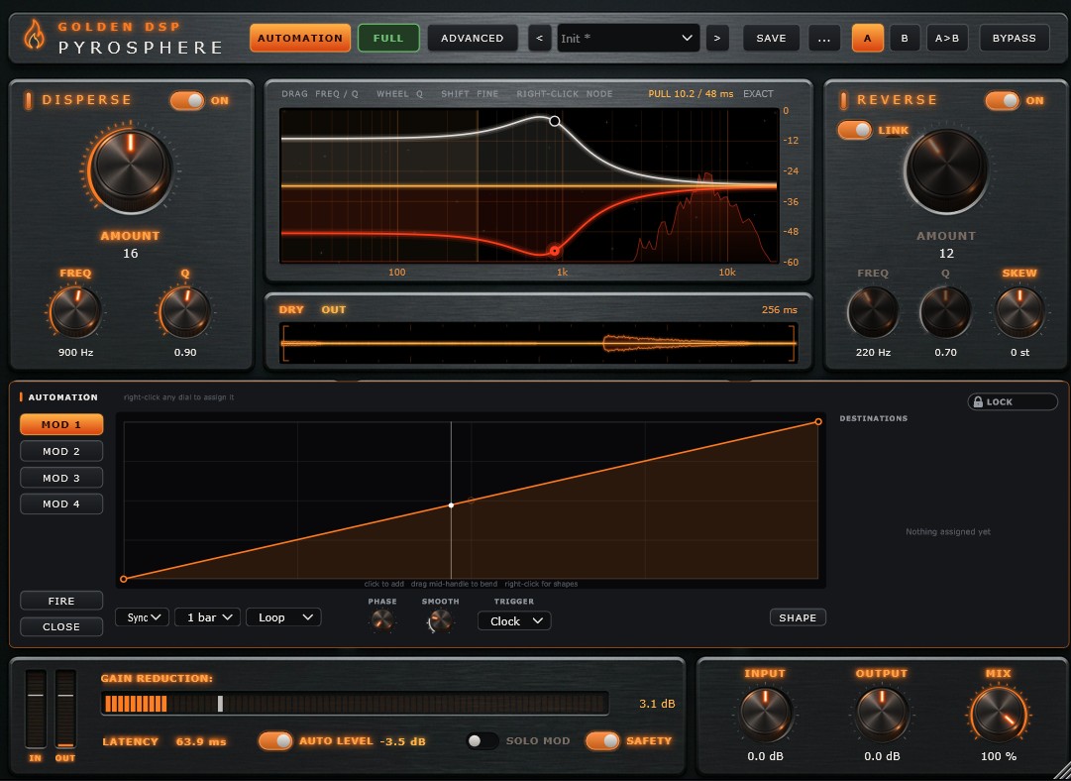This screenshot has height=781, width=1071.
Task: Select the MOD 2 tab
Action: 61,451
